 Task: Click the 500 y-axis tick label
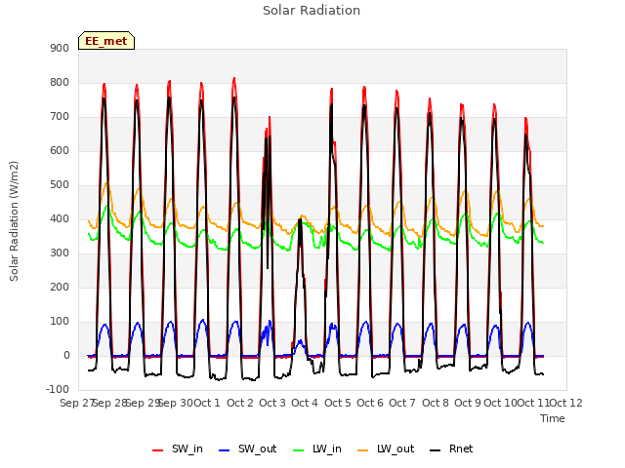point(60,185)
